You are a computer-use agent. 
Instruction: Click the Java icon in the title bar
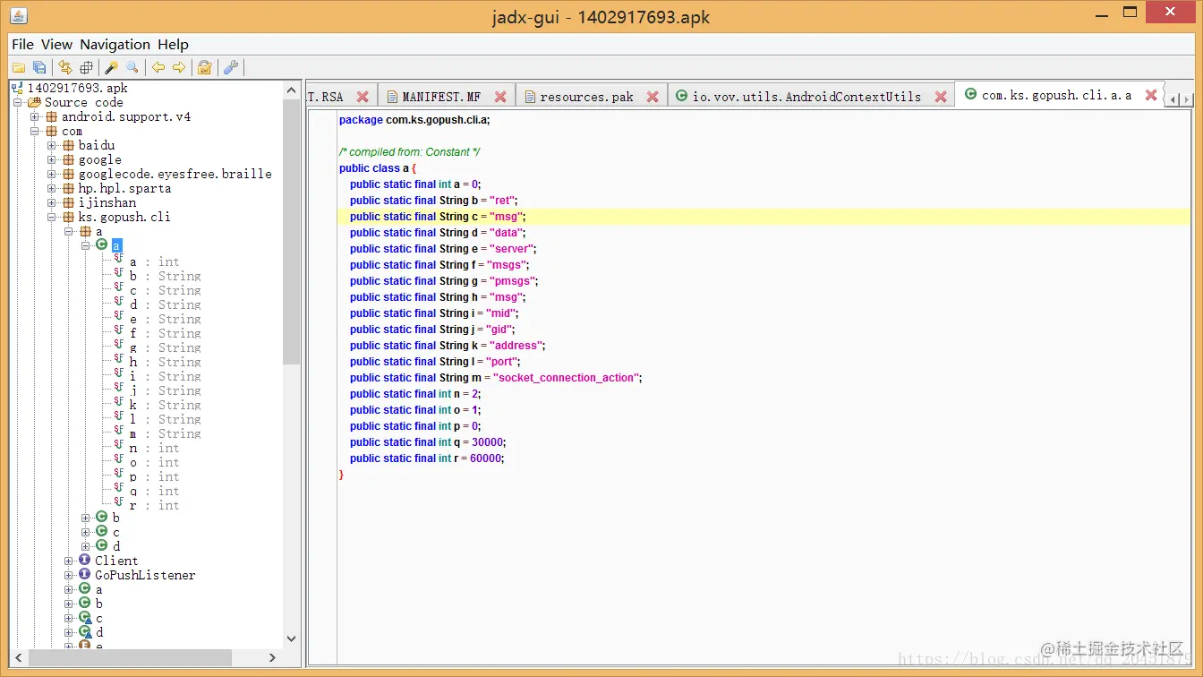point(19,16)
